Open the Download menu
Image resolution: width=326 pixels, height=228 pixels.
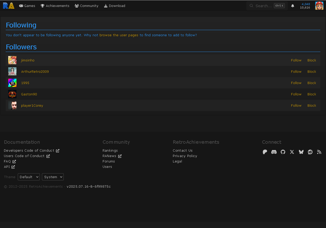[x=114, y=6]
